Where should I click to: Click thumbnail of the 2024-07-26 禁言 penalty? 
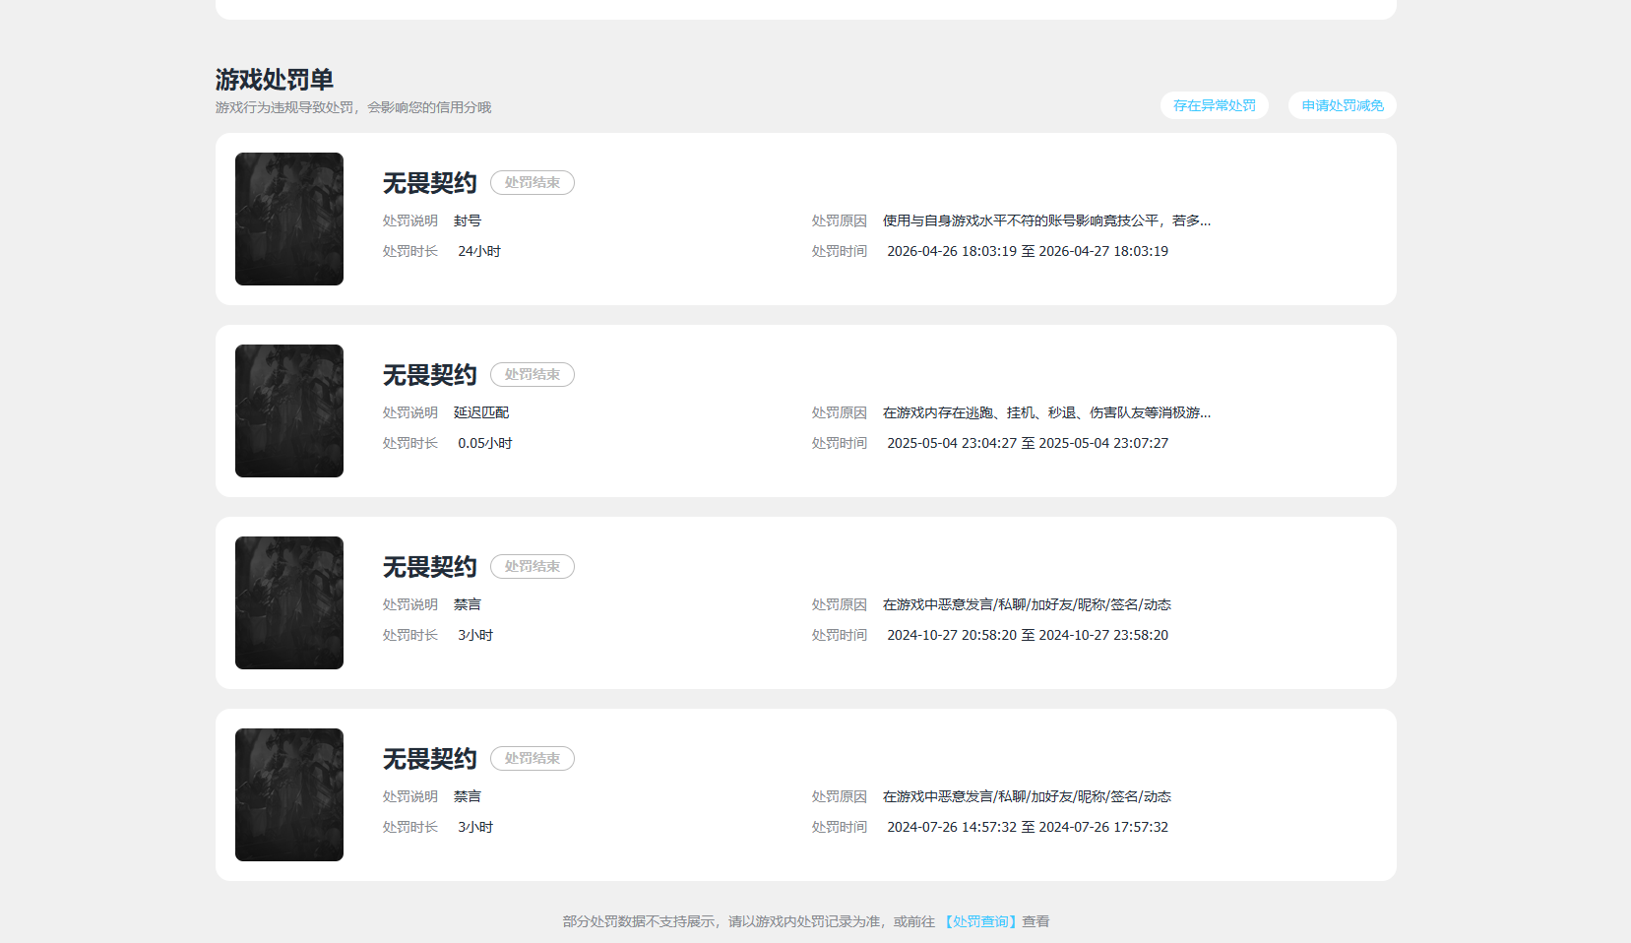point(289,794)
